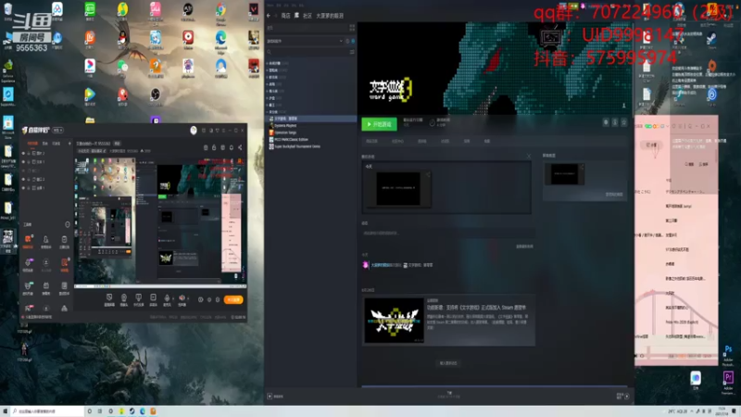This screenshot has height=417, width=741.
Task: Click the plus button beside the scene tabs
Action: (x=69, y=144)
